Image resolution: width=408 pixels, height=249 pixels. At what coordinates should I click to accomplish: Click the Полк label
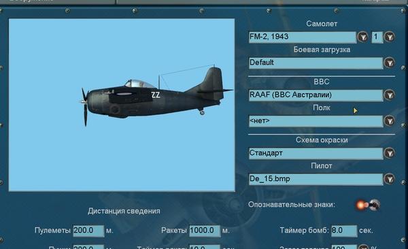(x=322, y=107)
